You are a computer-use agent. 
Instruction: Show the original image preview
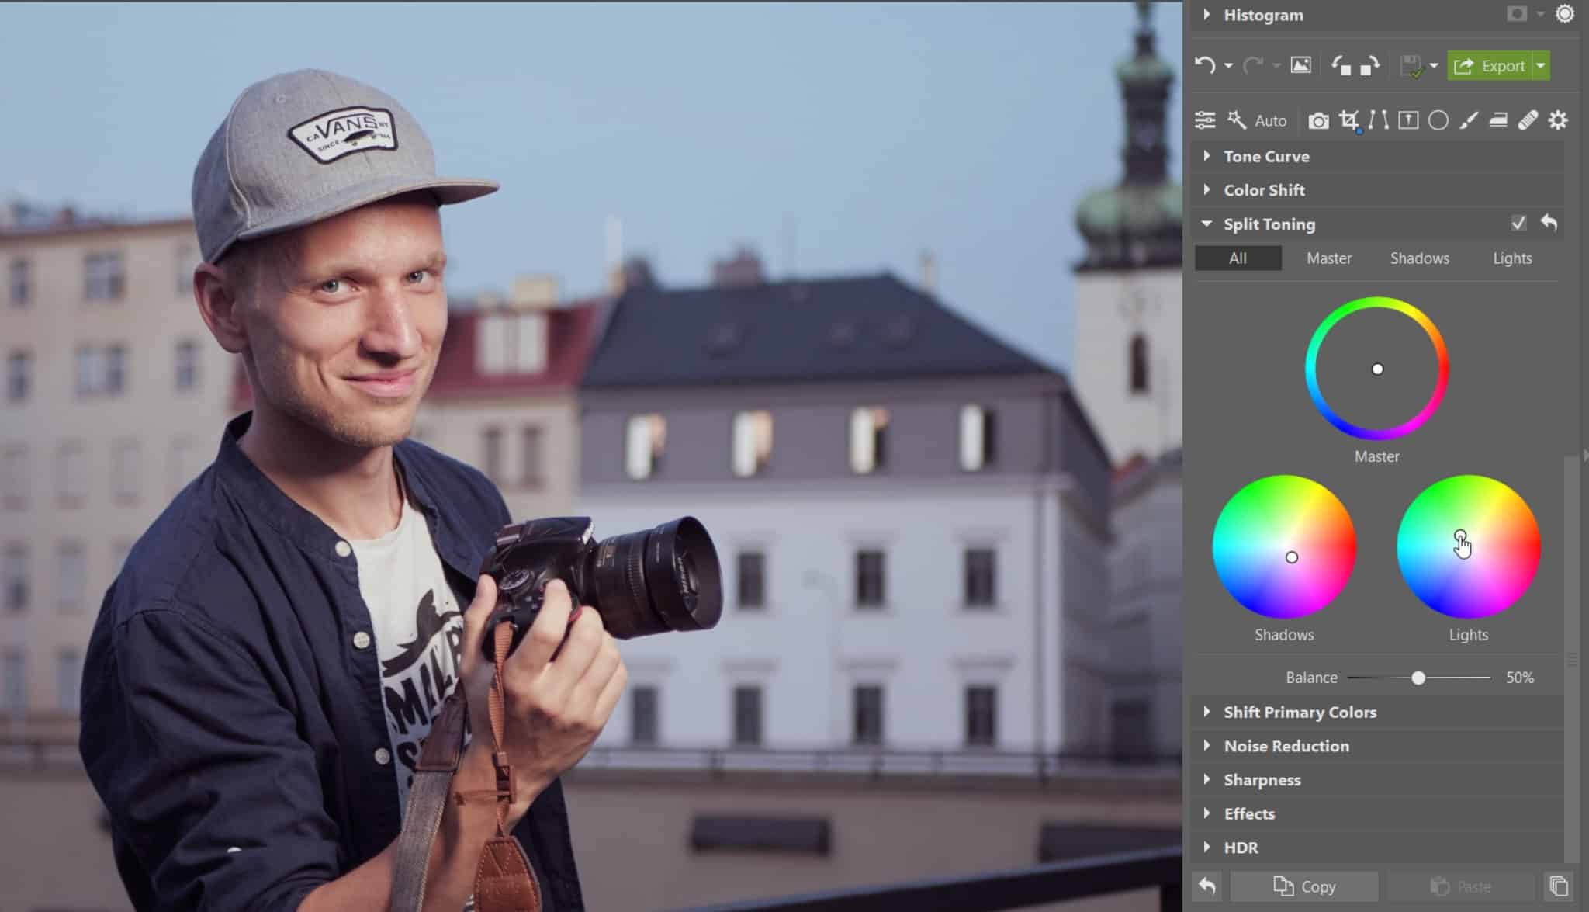pyautogui.click(x=1301, y=65)
